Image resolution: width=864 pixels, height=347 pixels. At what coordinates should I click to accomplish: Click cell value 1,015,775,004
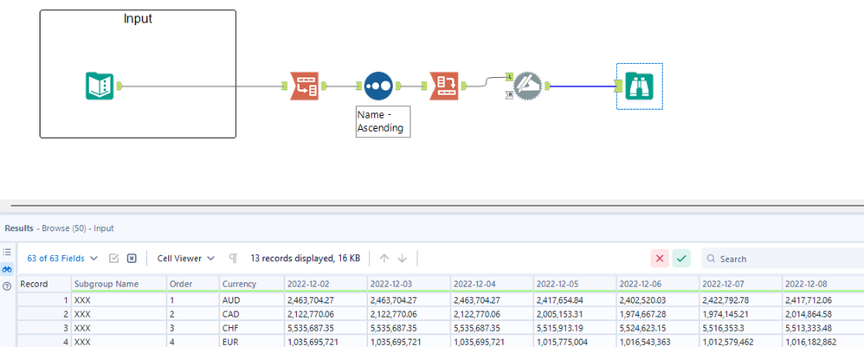[x=575, y=342]
